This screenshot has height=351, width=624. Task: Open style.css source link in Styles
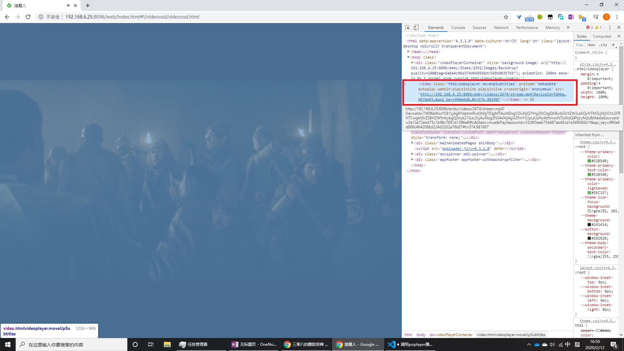coord(597,64)
